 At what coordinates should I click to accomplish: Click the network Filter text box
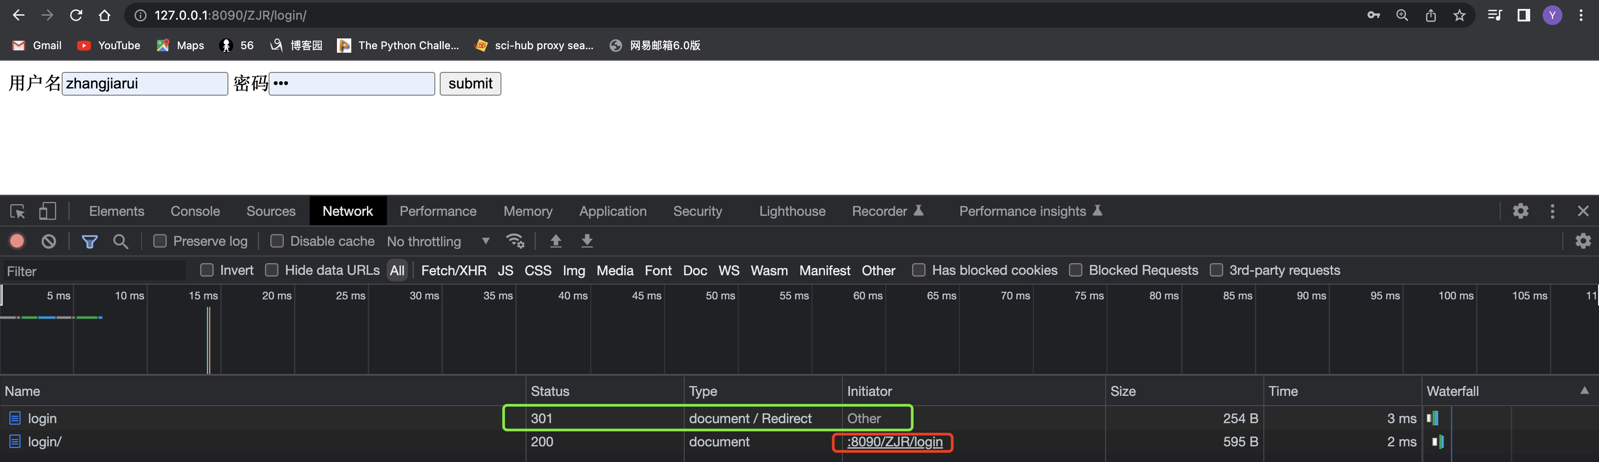[94, 271]
